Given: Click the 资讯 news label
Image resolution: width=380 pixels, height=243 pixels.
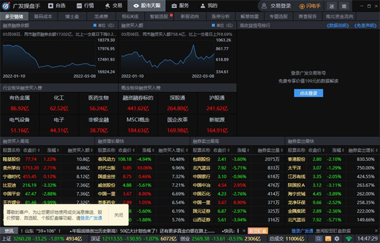Looking at the screenshot, I should (9, 230).
